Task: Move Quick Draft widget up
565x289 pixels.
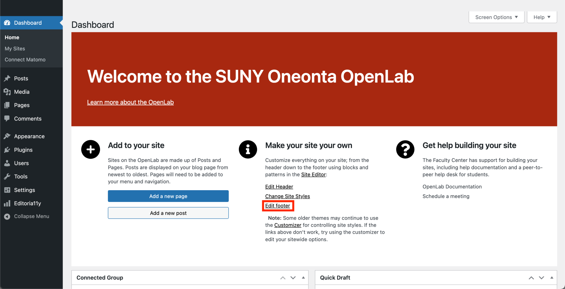Action: click(x=531, y=278)
